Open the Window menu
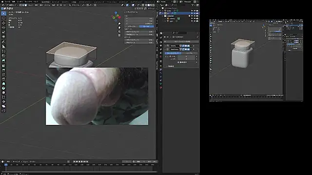This screenshot has width=312, height=175. [28, 1]
